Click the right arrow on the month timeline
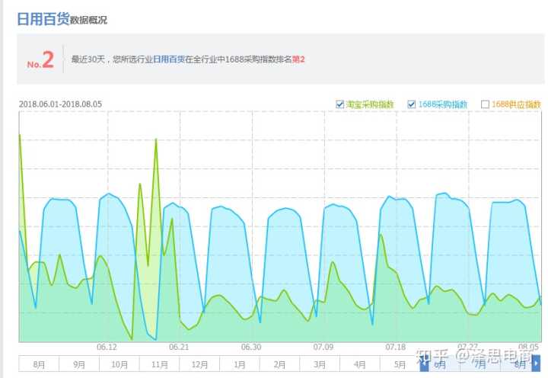 pos(536,364)
